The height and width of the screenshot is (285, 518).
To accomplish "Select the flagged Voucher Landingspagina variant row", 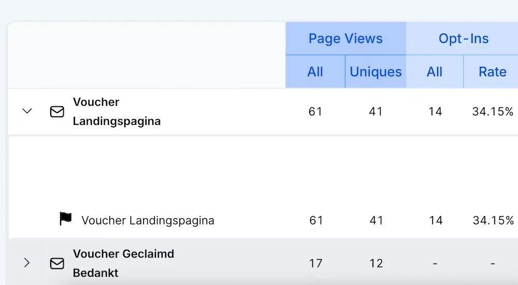I will tap(263, 220).
